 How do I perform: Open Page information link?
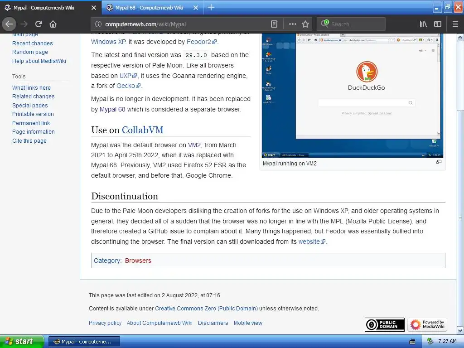pos(34,132)
